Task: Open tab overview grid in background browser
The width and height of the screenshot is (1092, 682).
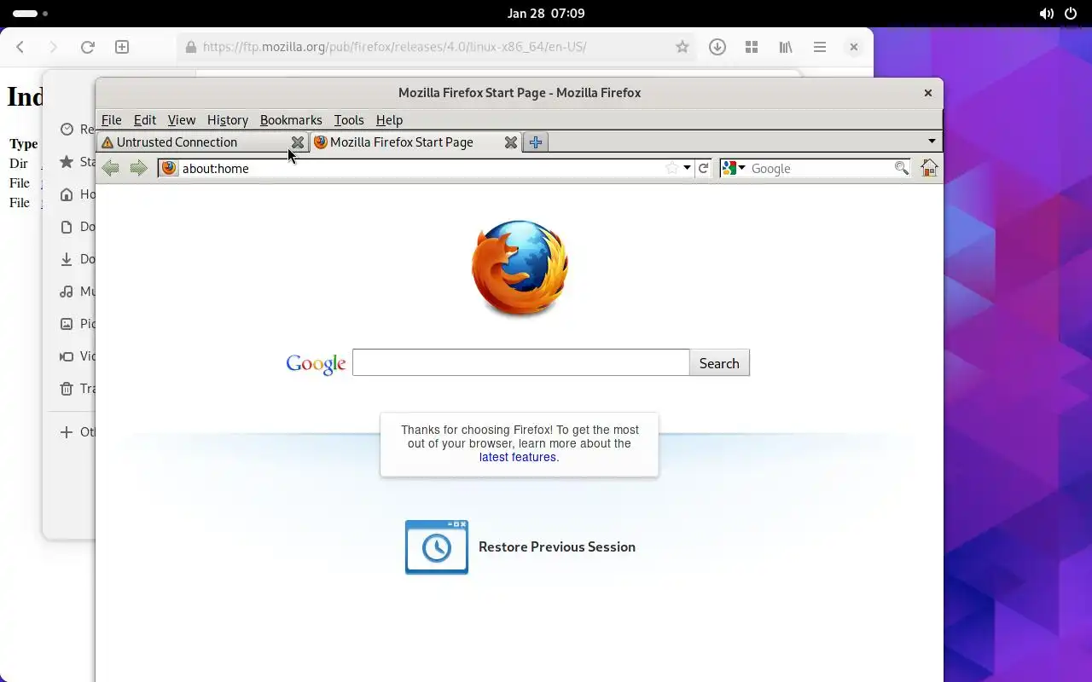Action: coord(752,47)
